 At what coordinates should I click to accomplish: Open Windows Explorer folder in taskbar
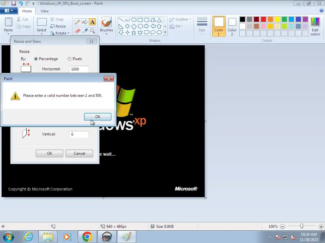pos(48,237)
